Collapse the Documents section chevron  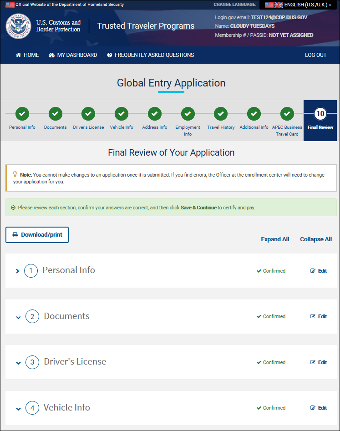point(18,317)
